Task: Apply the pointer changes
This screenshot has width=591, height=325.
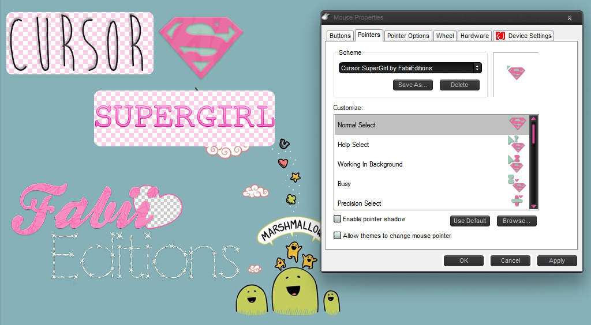Action: pyautogui.click(x=557, y=260)
